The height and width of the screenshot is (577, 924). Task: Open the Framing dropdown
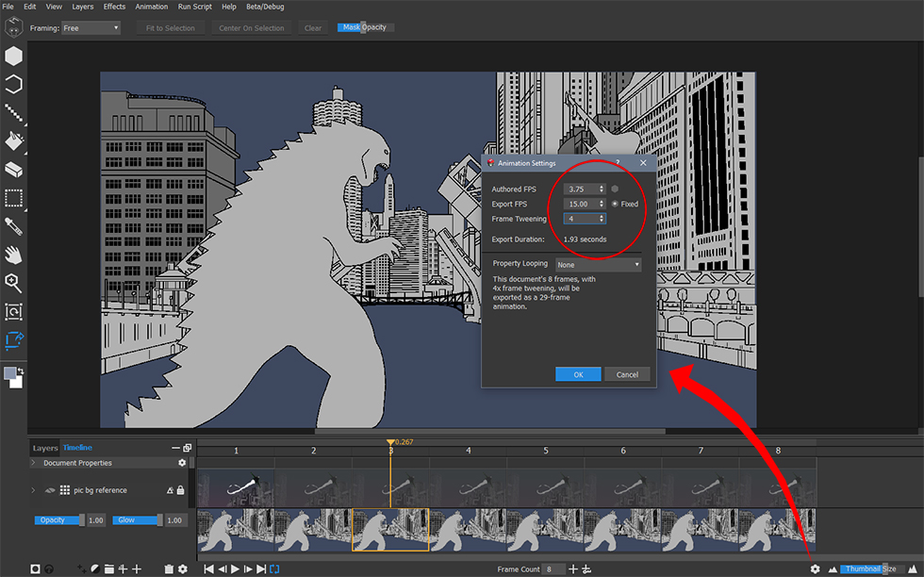click(91, 27)
